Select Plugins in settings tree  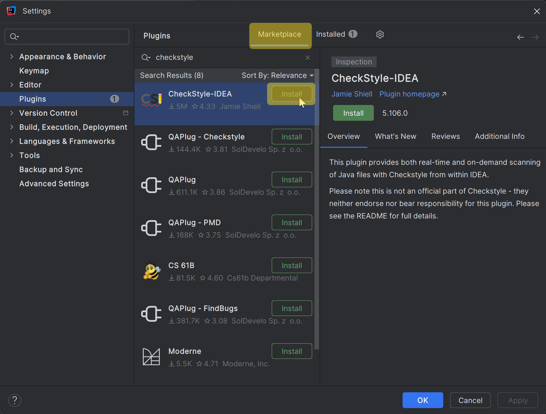[67, 99]
